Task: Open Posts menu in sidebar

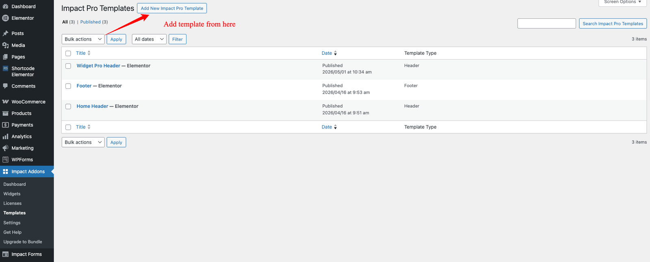Action: (x=17, y=33)
